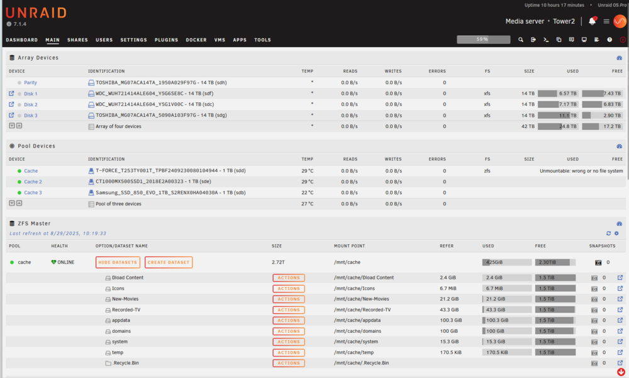This screenshot has width=629, height=378.
Task: Click Hide Datasets for cache pool
Action: click(x=118, y=262)
